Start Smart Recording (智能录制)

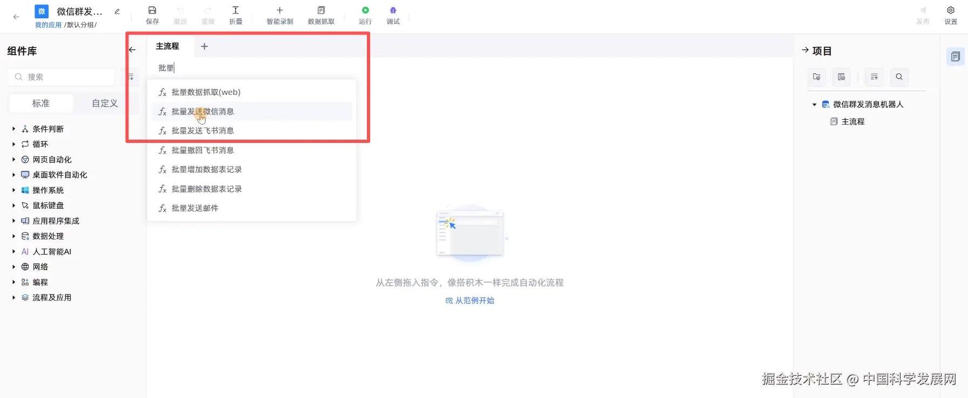(280, 15)
